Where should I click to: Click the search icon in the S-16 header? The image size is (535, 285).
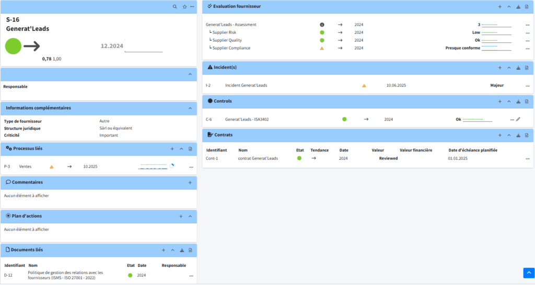175,7
